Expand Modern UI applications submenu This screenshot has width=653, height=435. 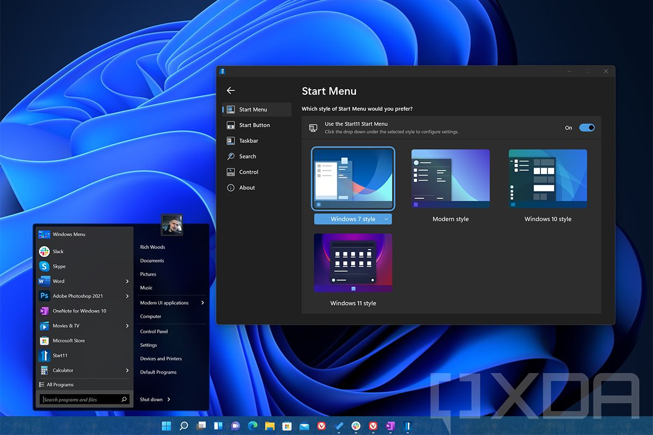point(202,303)
